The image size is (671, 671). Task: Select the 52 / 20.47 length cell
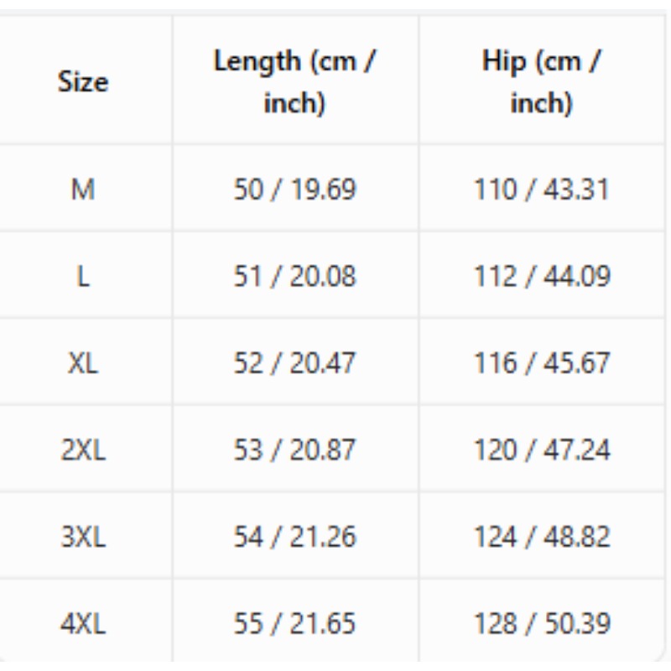pos(295,362)
